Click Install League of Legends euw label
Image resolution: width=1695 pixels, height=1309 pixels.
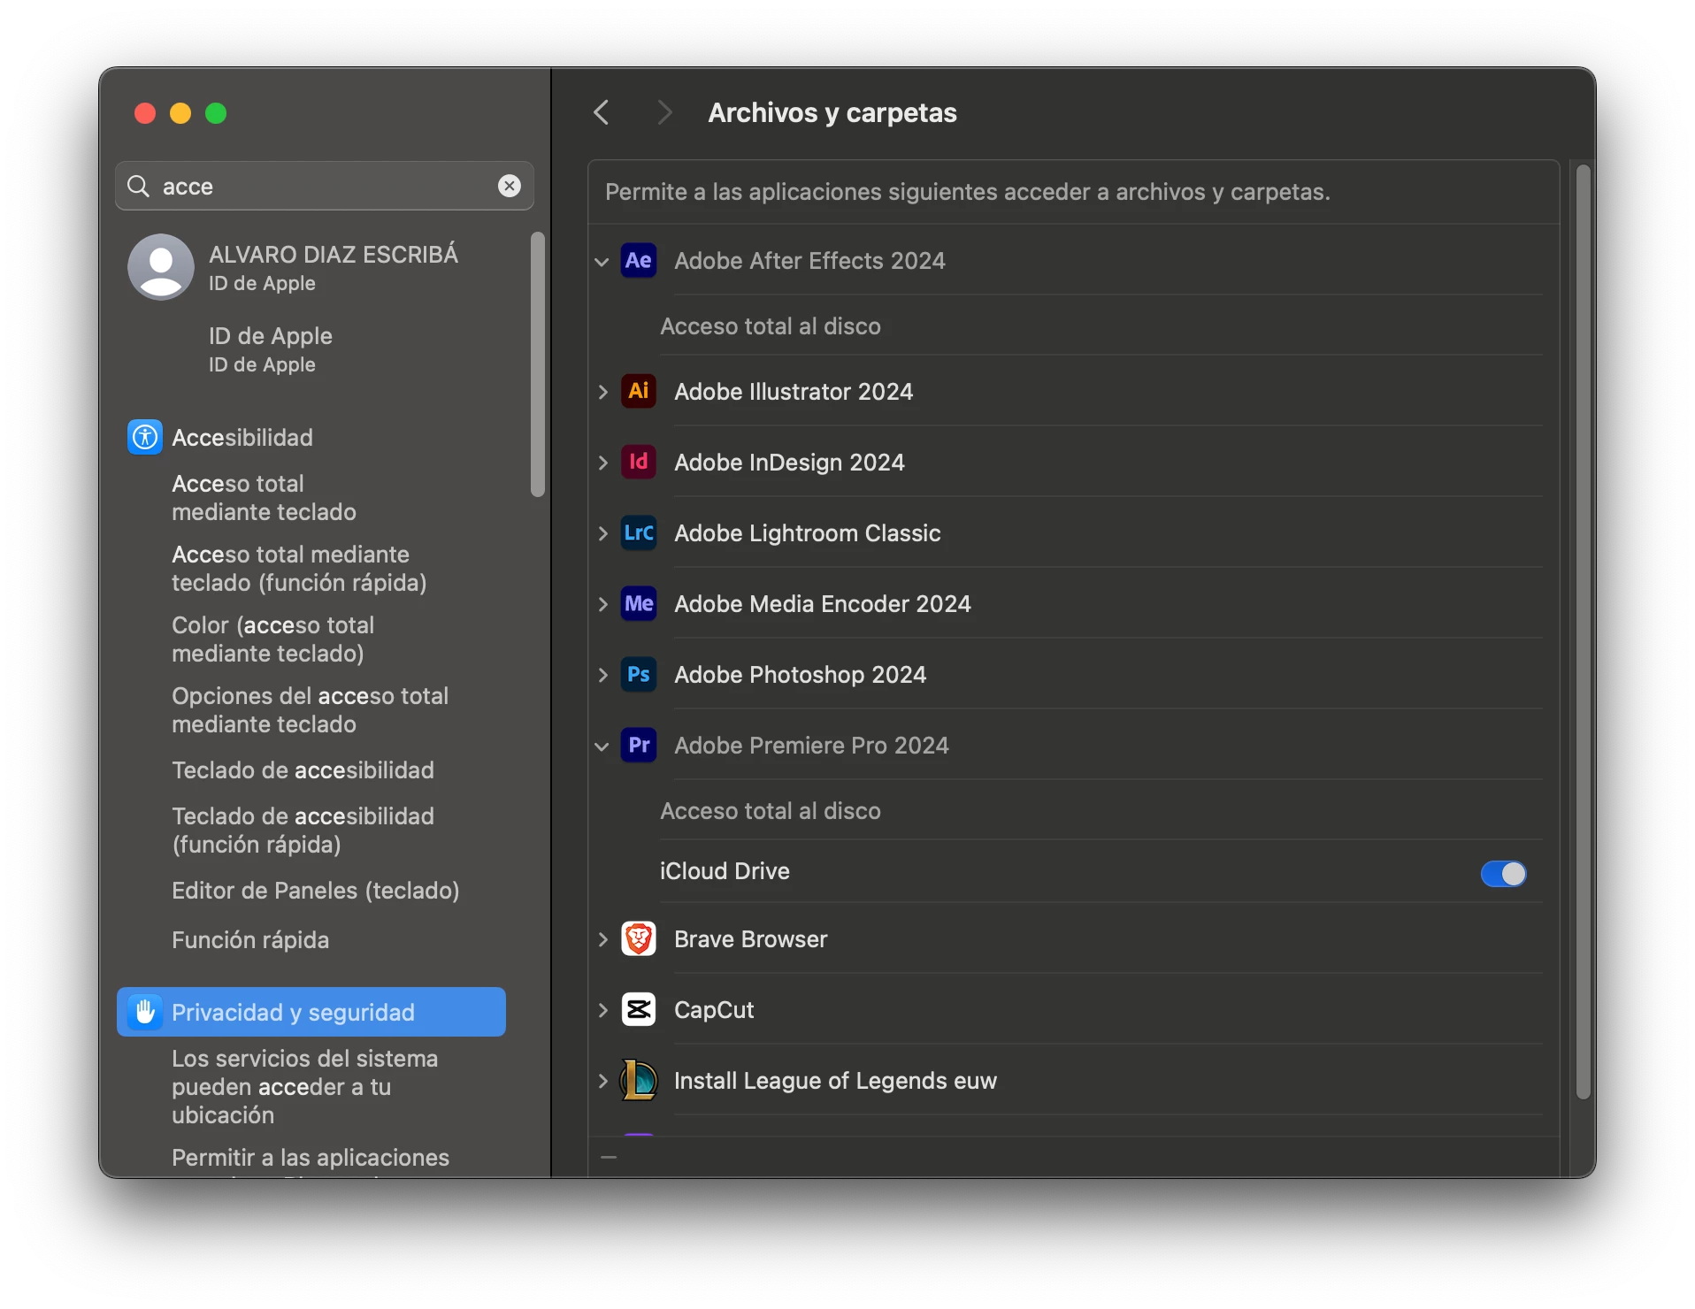pos(835,1081)
